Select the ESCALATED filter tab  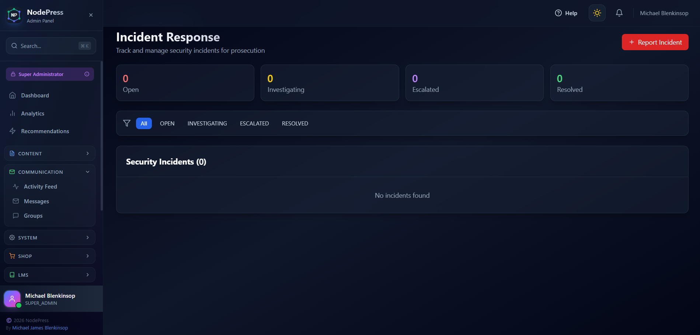[x=254, y=124]
